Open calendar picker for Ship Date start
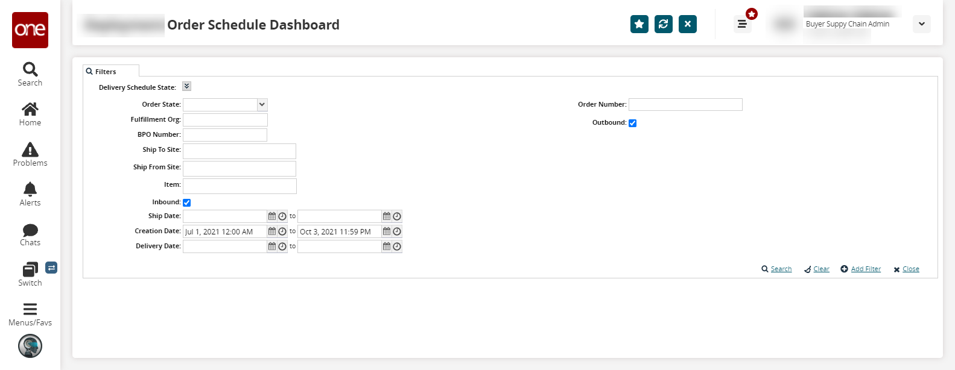 (272, 216)
